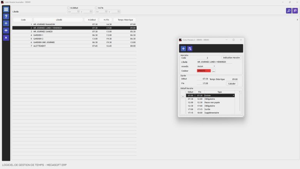Open the color picker with the ... button
300x169 pixels.
click(214, 71)
